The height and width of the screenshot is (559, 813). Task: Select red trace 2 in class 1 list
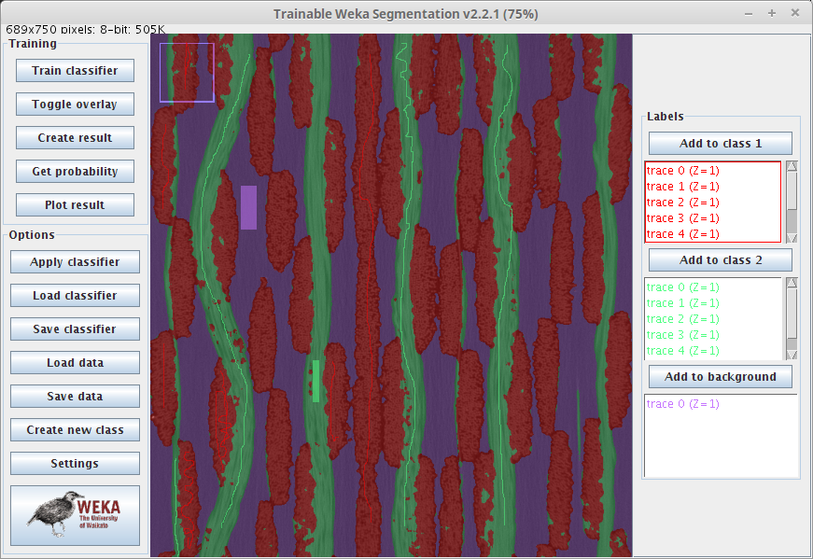coord(683,203)
